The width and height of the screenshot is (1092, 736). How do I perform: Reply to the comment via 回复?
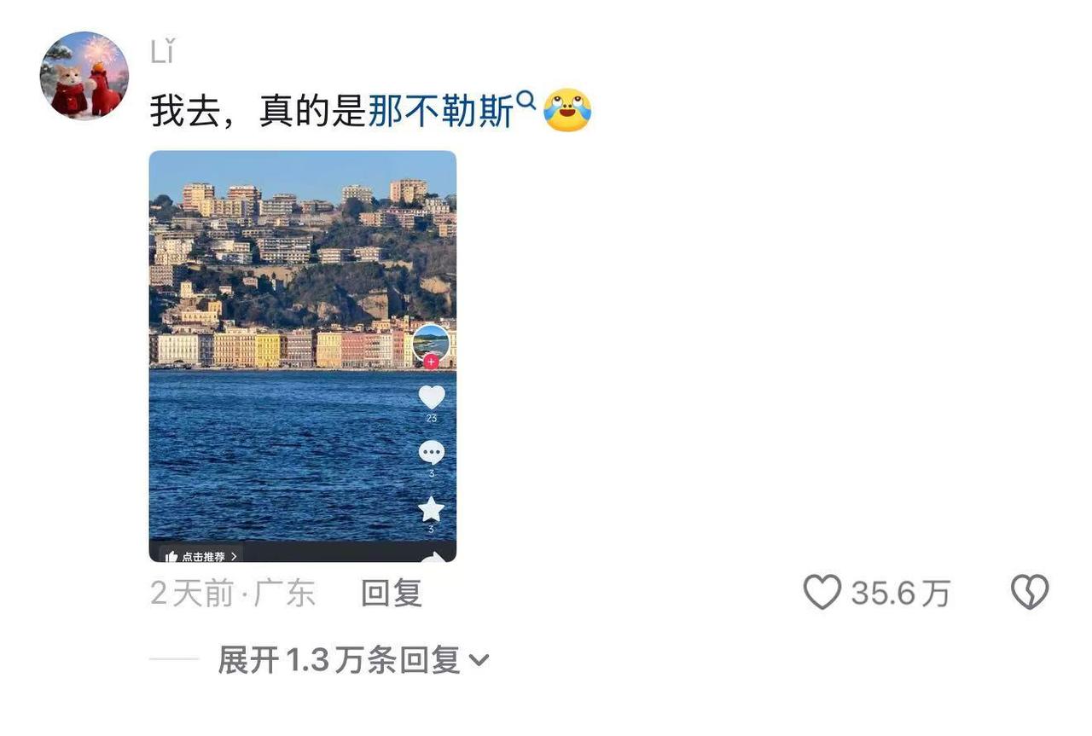(x=392, y=593)
